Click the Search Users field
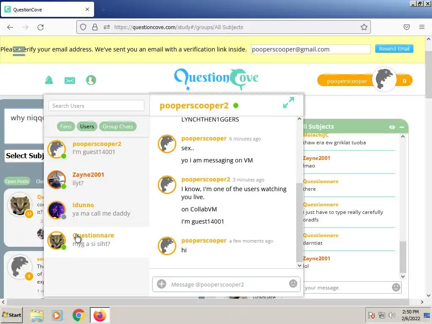This screenshot has height=324, width=432. 97,106
